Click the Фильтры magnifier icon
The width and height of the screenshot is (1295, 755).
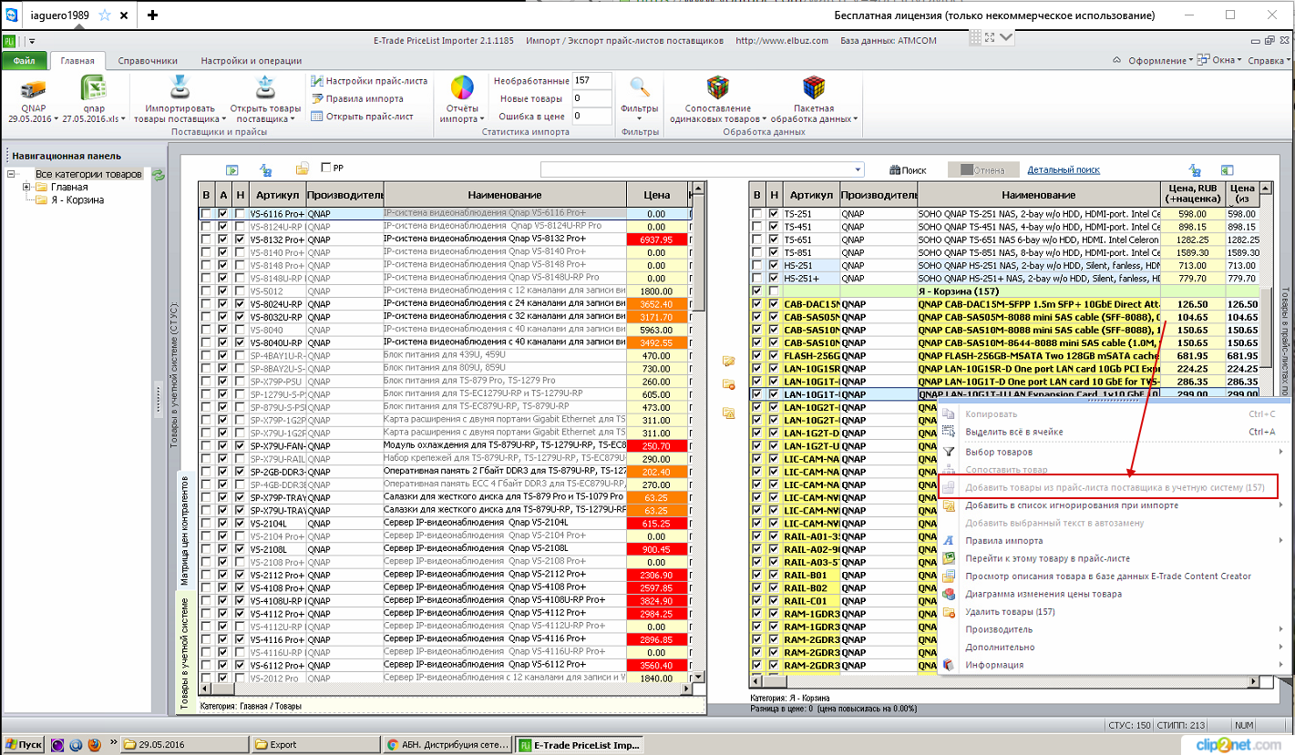(640, 87)
